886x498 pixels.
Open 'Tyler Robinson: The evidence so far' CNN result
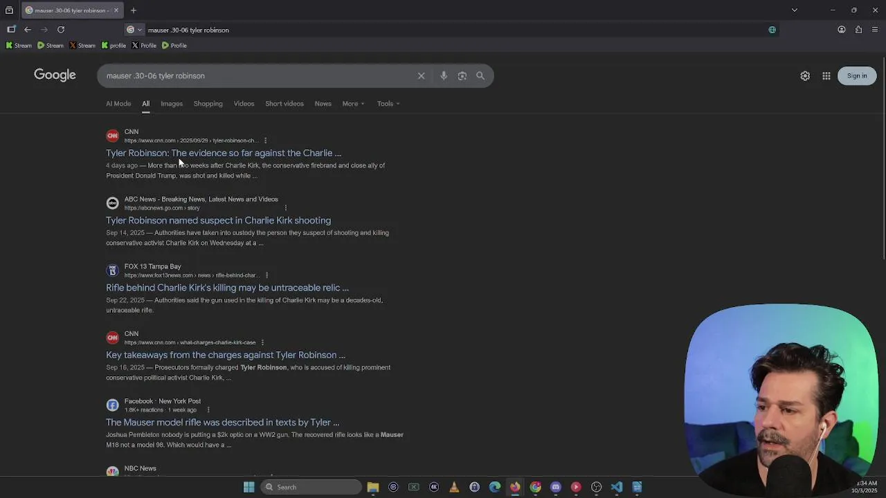coord(224,153)
